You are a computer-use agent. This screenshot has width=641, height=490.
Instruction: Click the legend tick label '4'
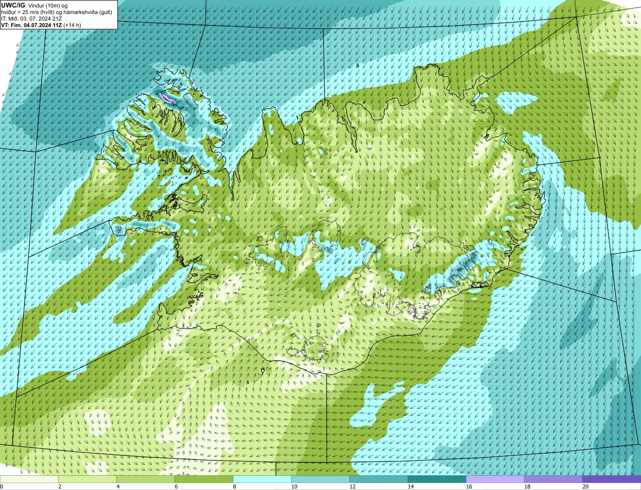tap(118, 486)
